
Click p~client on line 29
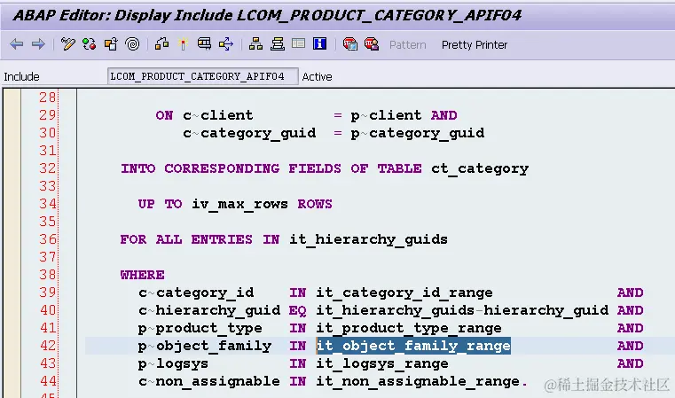[x=386, y=116]
